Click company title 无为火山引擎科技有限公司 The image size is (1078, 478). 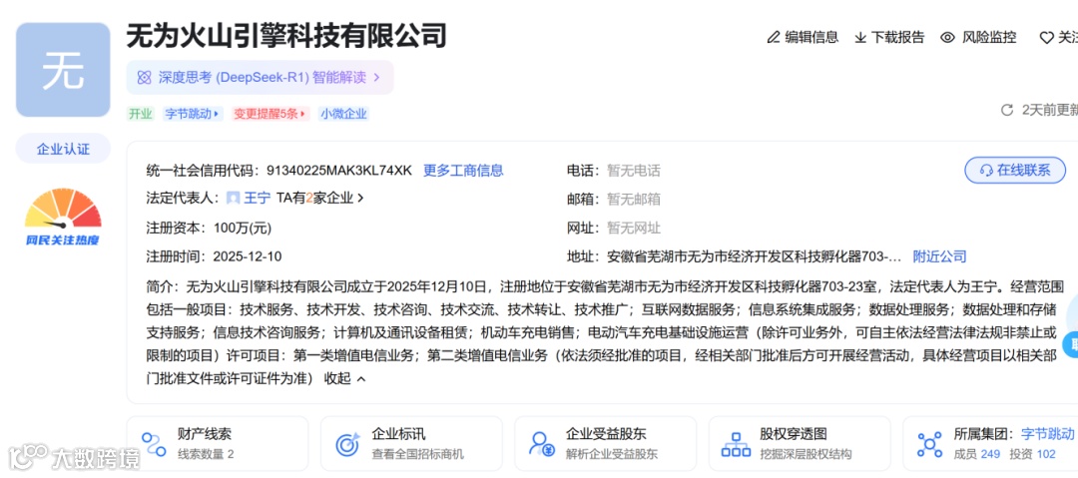(286, 36)
